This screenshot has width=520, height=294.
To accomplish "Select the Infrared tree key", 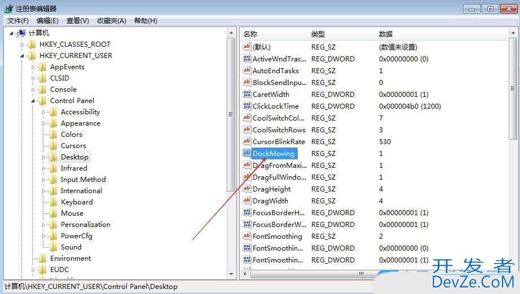I will (x=74, y=168).
